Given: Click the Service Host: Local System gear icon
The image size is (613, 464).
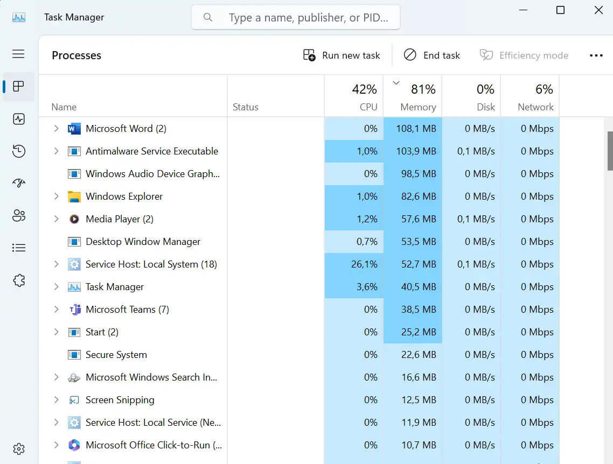Looking at the screenshot, I should [74, 264].
